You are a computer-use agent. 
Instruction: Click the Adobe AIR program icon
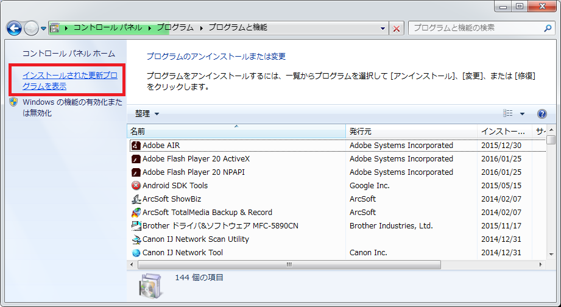point(136,146)
